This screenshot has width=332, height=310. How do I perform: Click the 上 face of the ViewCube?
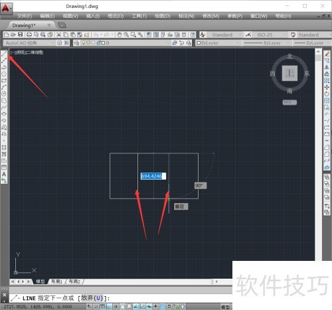[x=290, y=73]
